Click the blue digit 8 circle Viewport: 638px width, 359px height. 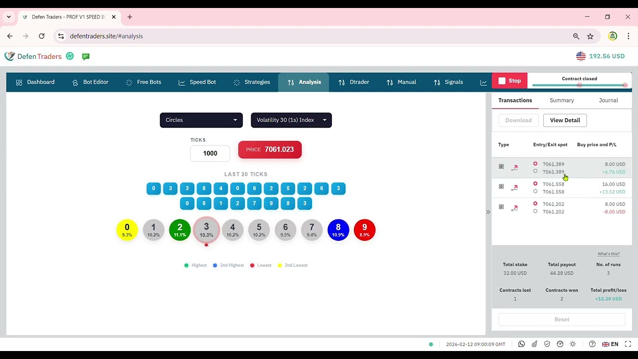point(338,230)
